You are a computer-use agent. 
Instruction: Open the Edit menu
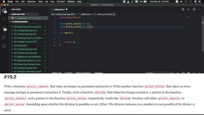click(x=23, y=2)
